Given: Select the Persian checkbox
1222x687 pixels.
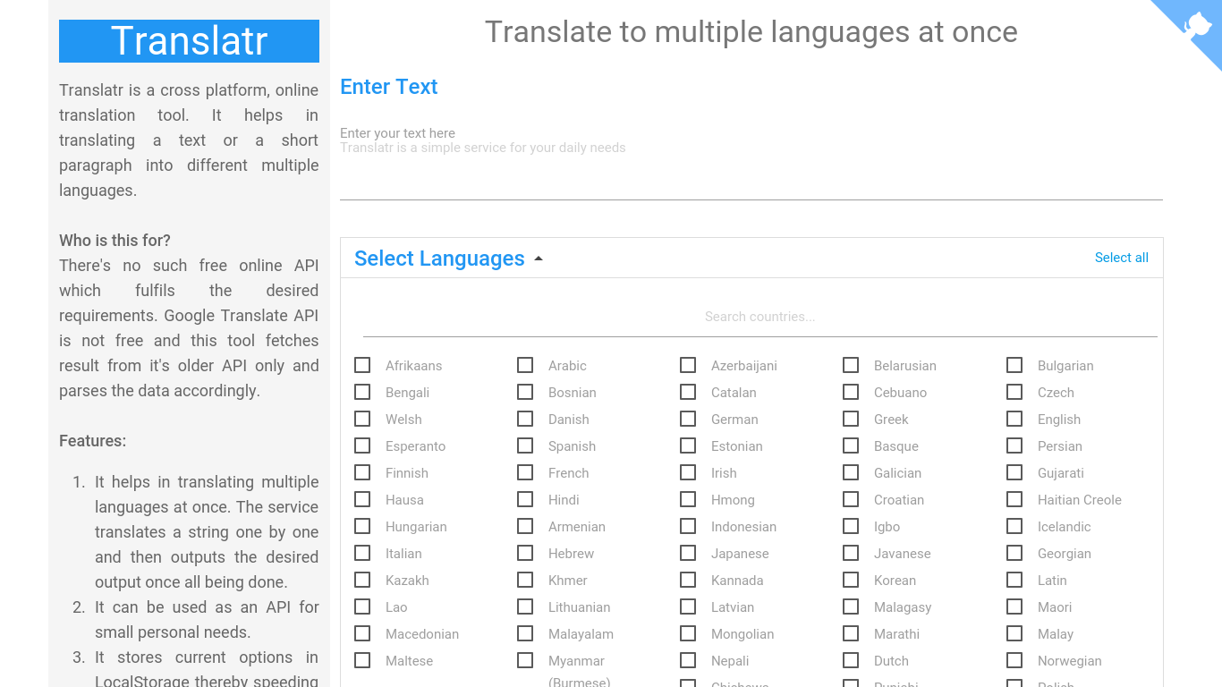Looking at the screenshot, I should pyautogui.click(x=1014, y=445).
